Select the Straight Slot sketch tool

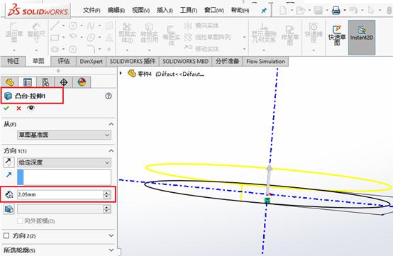[55, 49]
